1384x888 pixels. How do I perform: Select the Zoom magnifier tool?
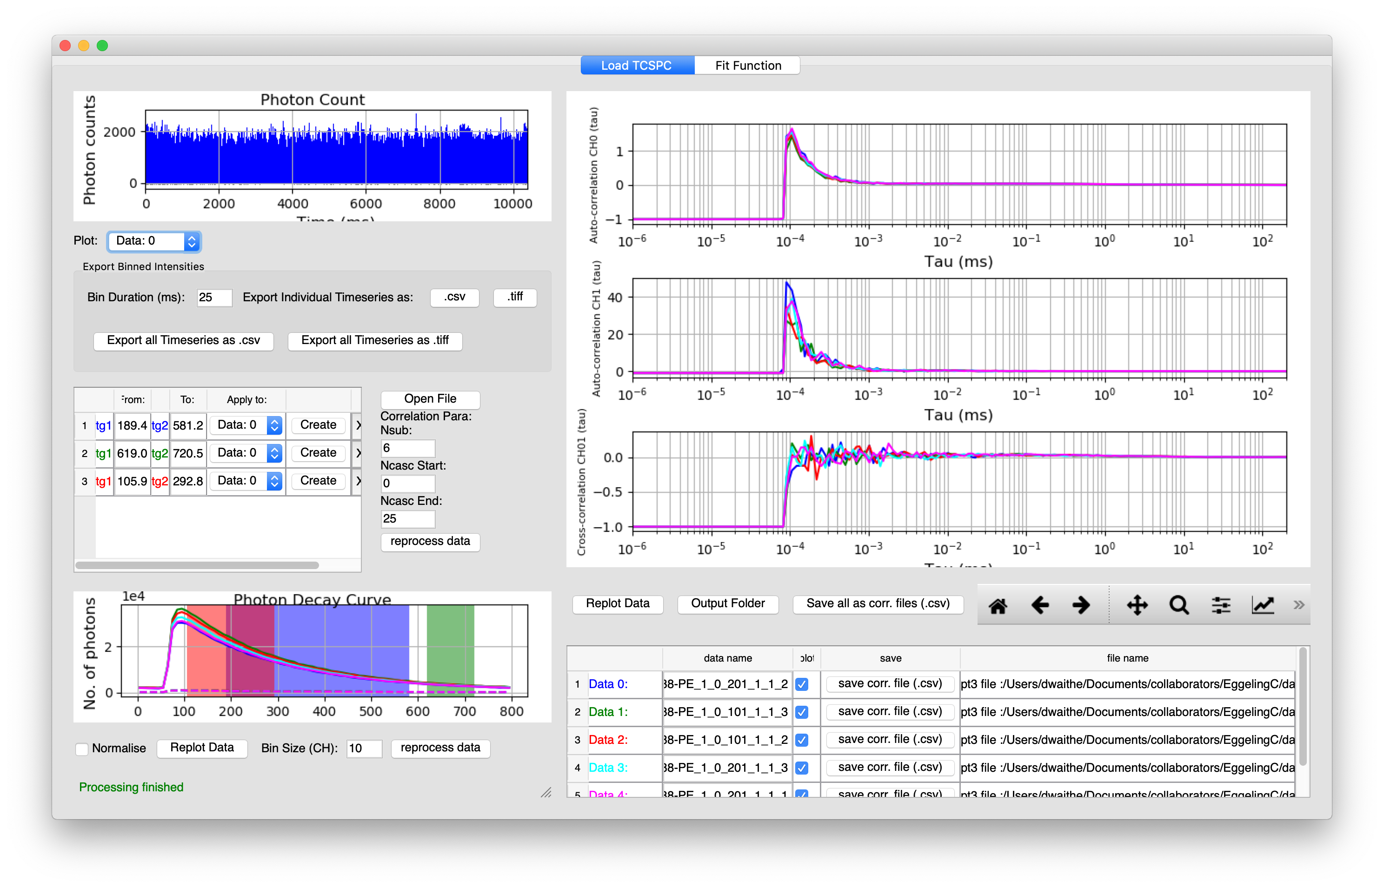pyautogui.click(x=1179, y=605)
